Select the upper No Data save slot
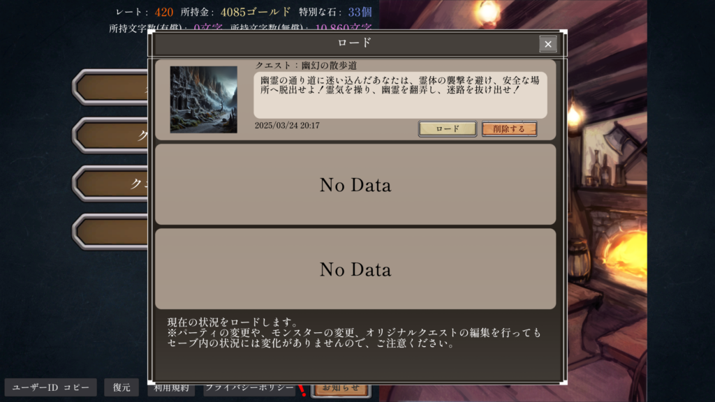Viewport: 715px width, 402px height. pyautogui.click(x=355, y=184)
